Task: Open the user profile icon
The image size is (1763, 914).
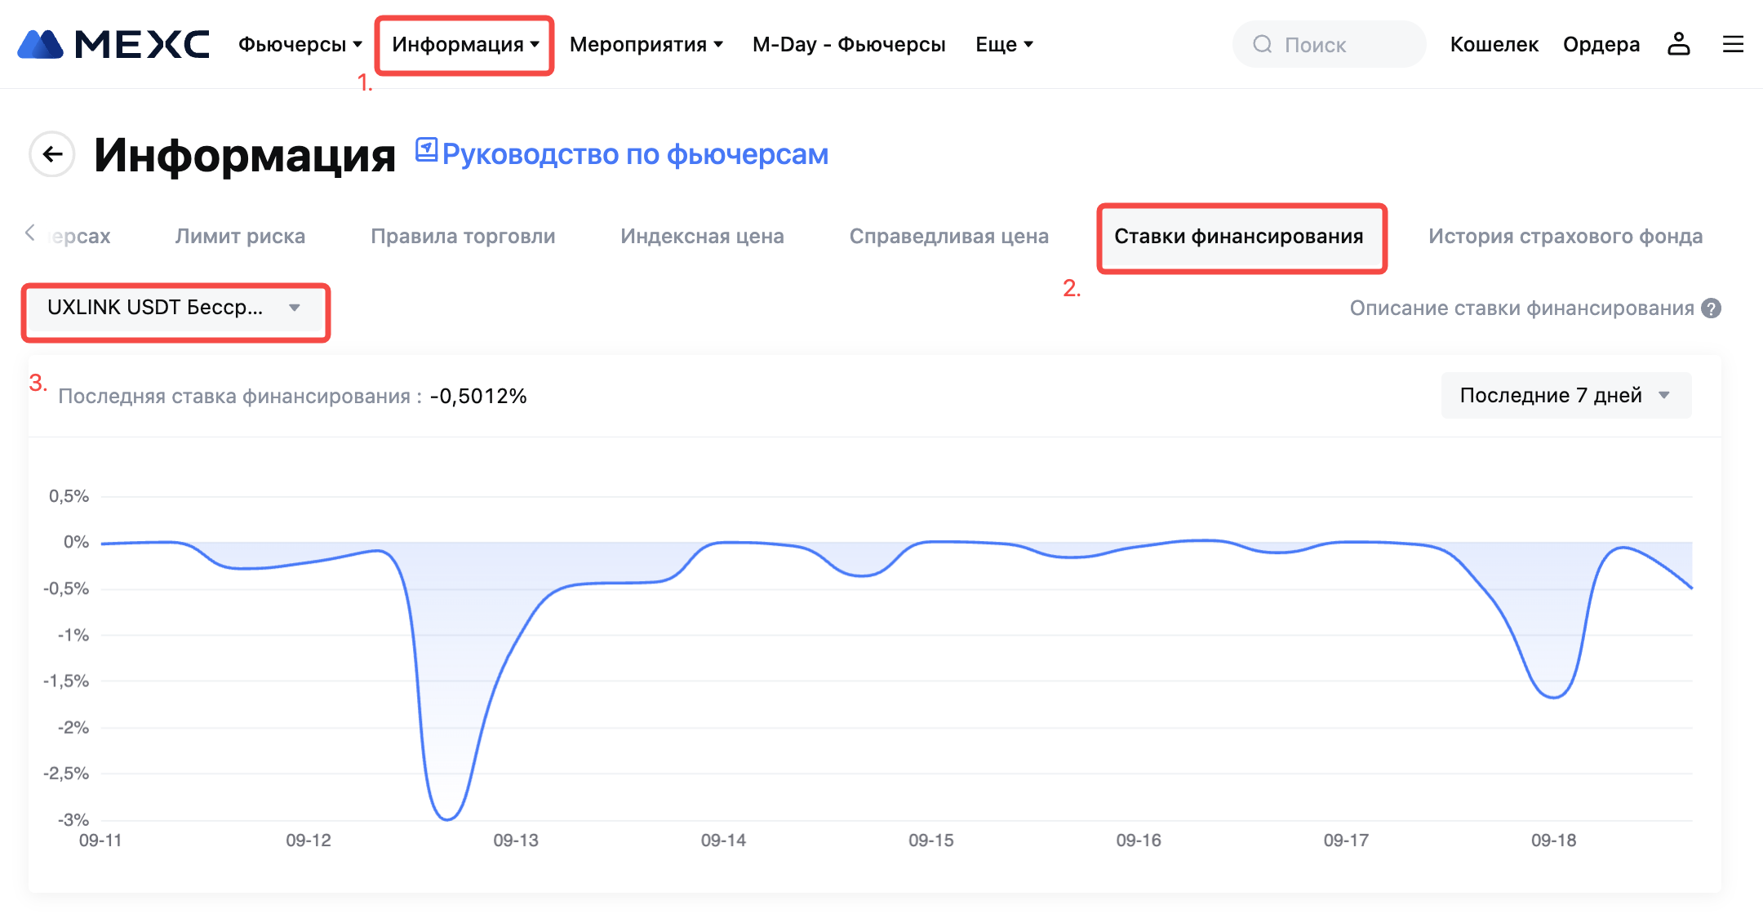Action: pyautogui.click(x=1678, y=44)
